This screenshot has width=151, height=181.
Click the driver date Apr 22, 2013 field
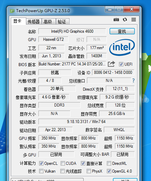tap(56, 130)
